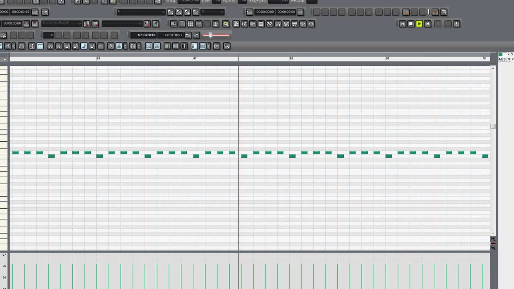The image size is (514, 289).
Task: Skip to end with the forward transport button
Action: point(428,24)
